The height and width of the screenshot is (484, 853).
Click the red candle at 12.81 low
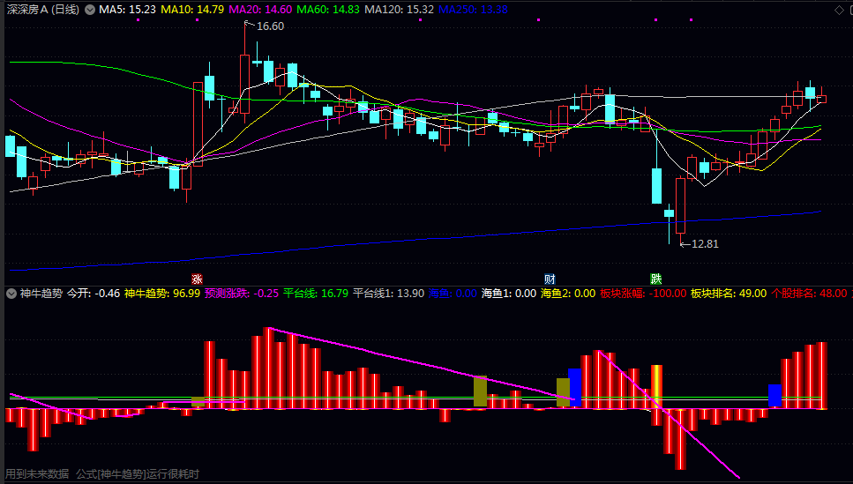pos(681,205)
